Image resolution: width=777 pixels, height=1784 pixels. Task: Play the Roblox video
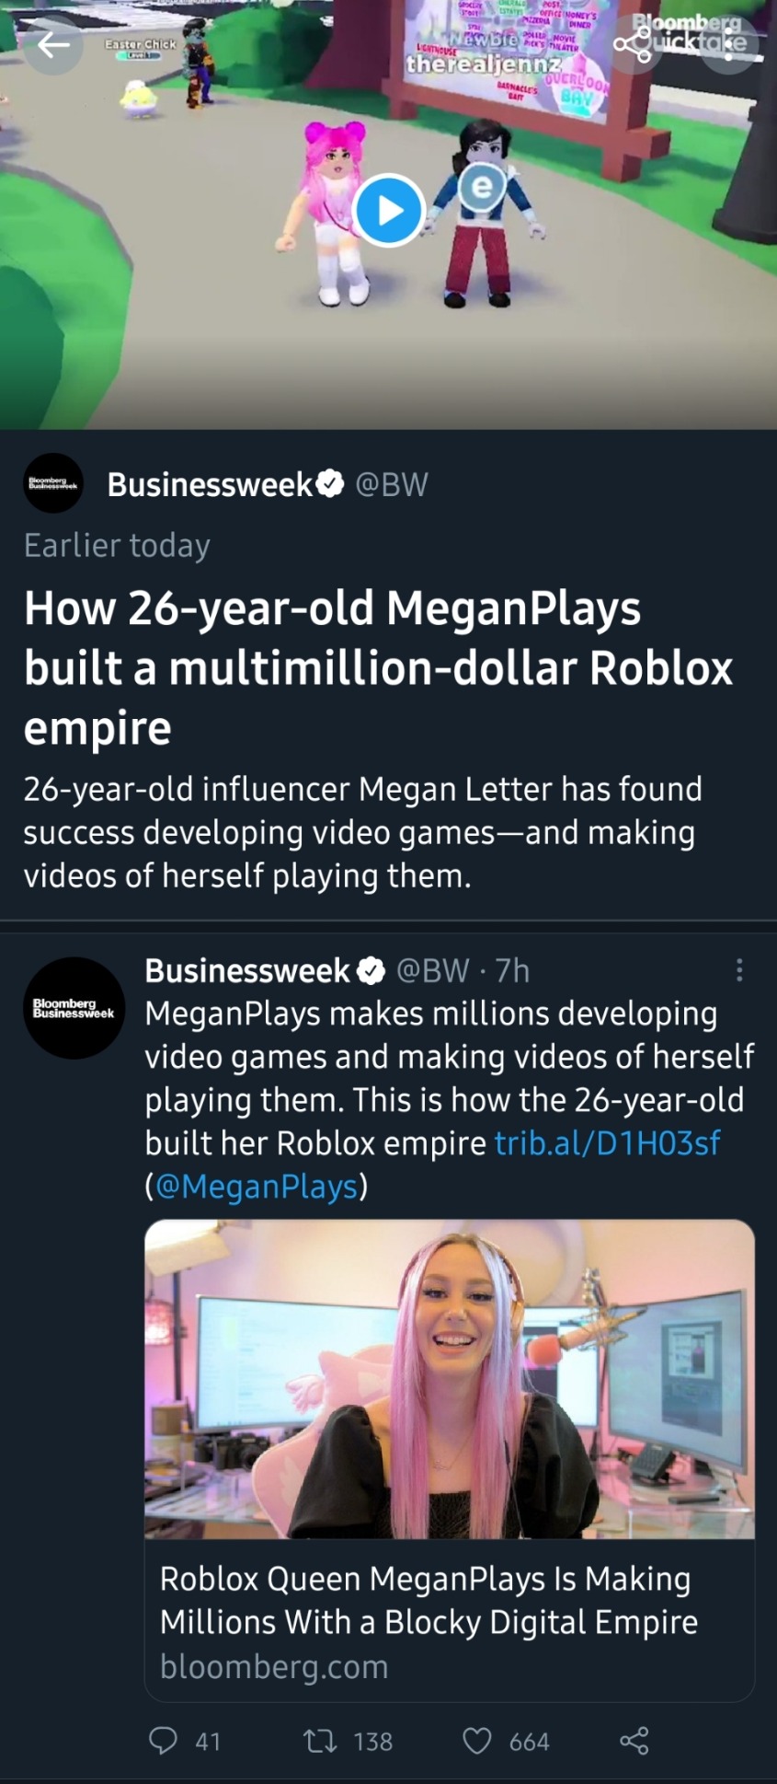pos(388,210)
